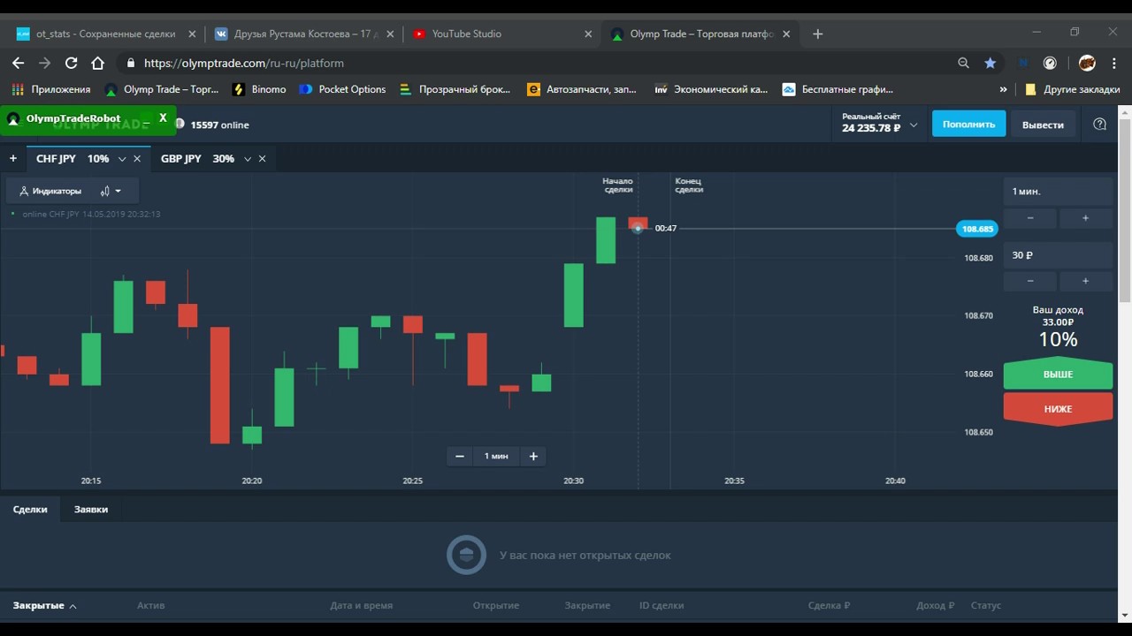The width and height of the screenshot is (1132, 636).
Task: Place a down trade with НИЖЕ
Action: pos(1058,409)
